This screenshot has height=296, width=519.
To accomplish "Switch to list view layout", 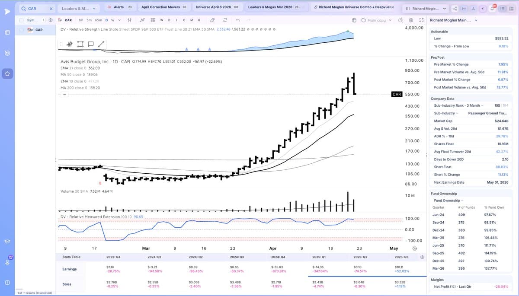I will pos(503,8).
